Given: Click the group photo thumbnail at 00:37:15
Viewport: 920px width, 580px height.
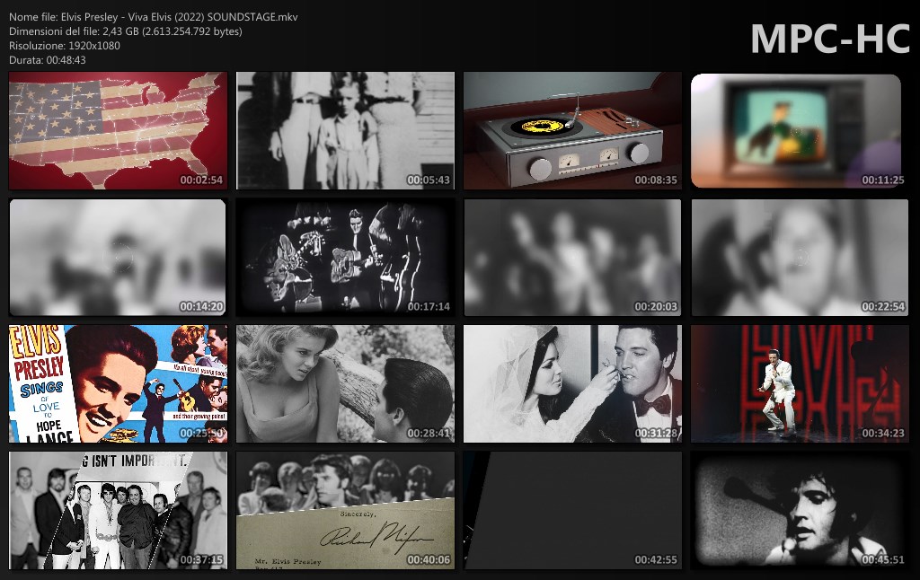Looking at the screenshot, I should [118, 510].
